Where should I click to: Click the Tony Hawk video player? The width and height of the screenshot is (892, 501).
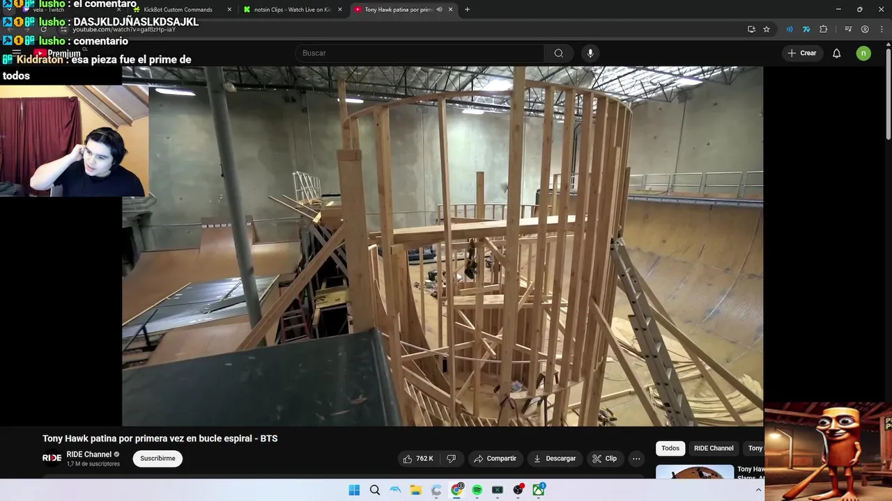point(443,246)
